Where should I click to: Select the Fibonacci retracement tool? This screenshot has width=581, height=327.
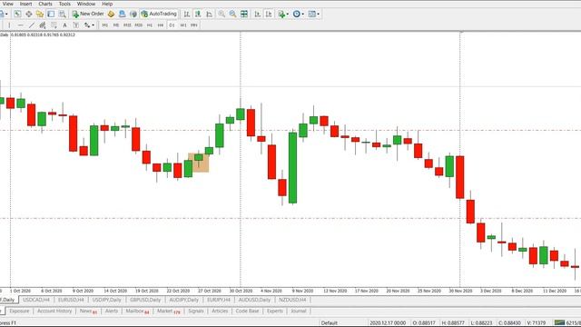[54, 25]
